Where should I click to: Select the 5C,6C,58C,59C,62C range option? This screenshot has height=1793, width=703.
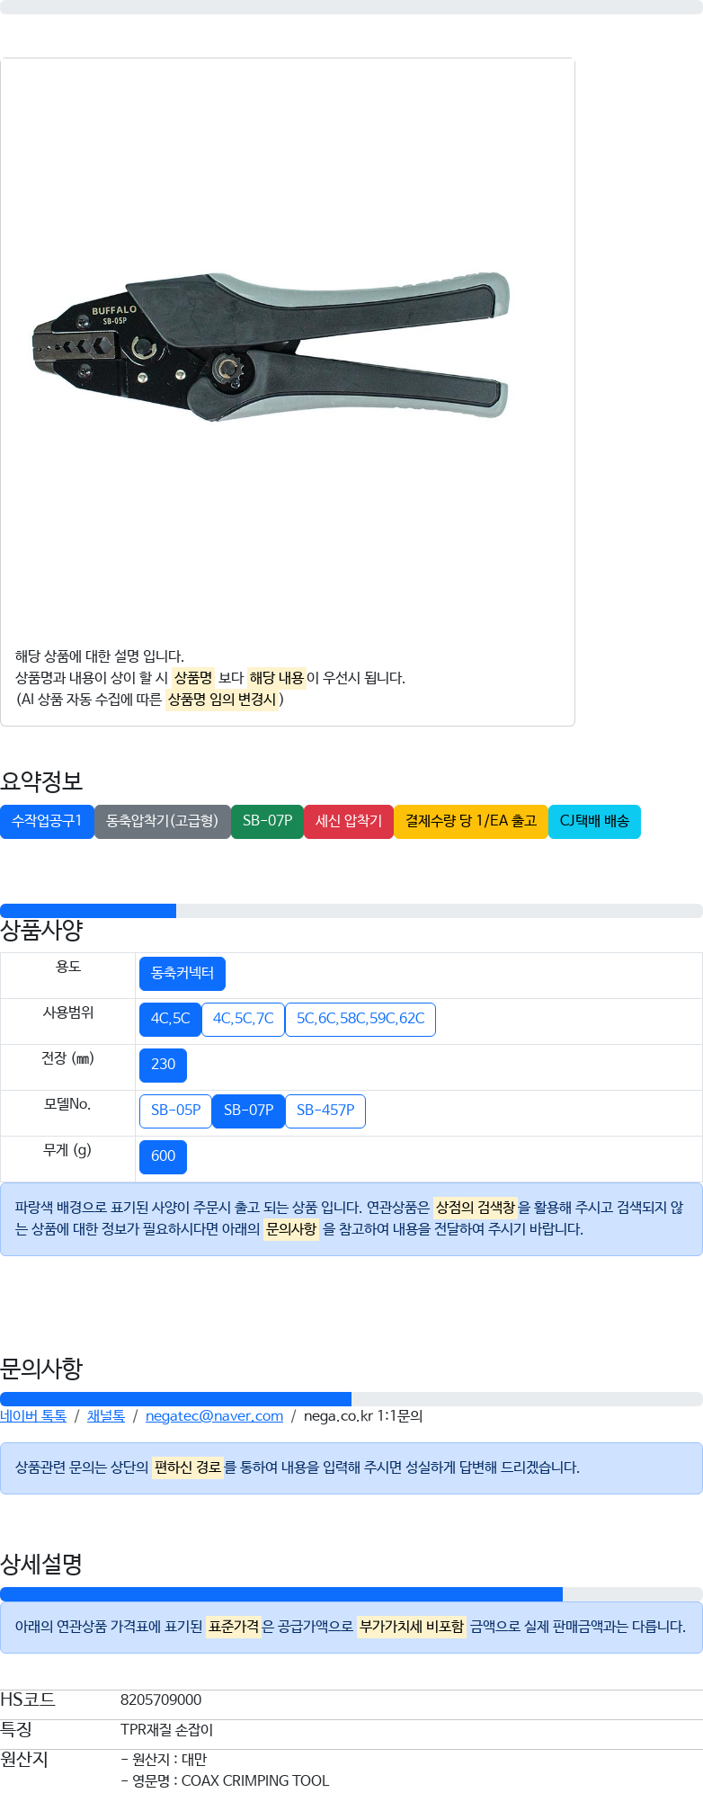[x=360, y=1020]
